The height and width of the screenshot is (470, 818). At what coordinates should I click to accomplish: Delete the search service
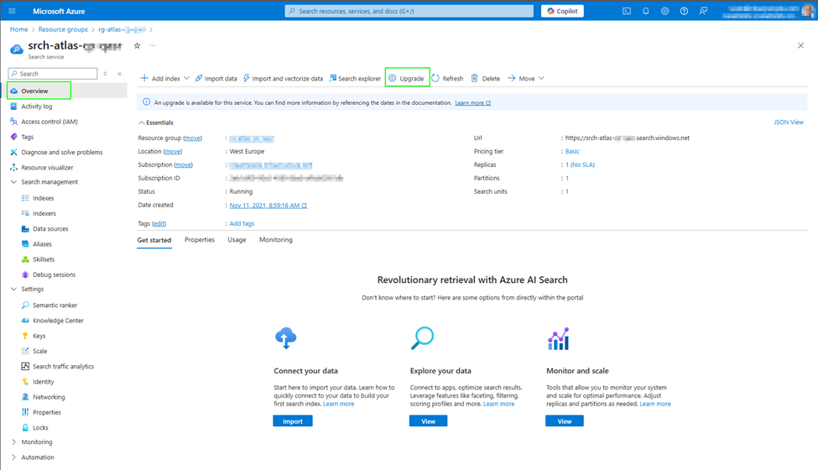(x=486, y=78)
